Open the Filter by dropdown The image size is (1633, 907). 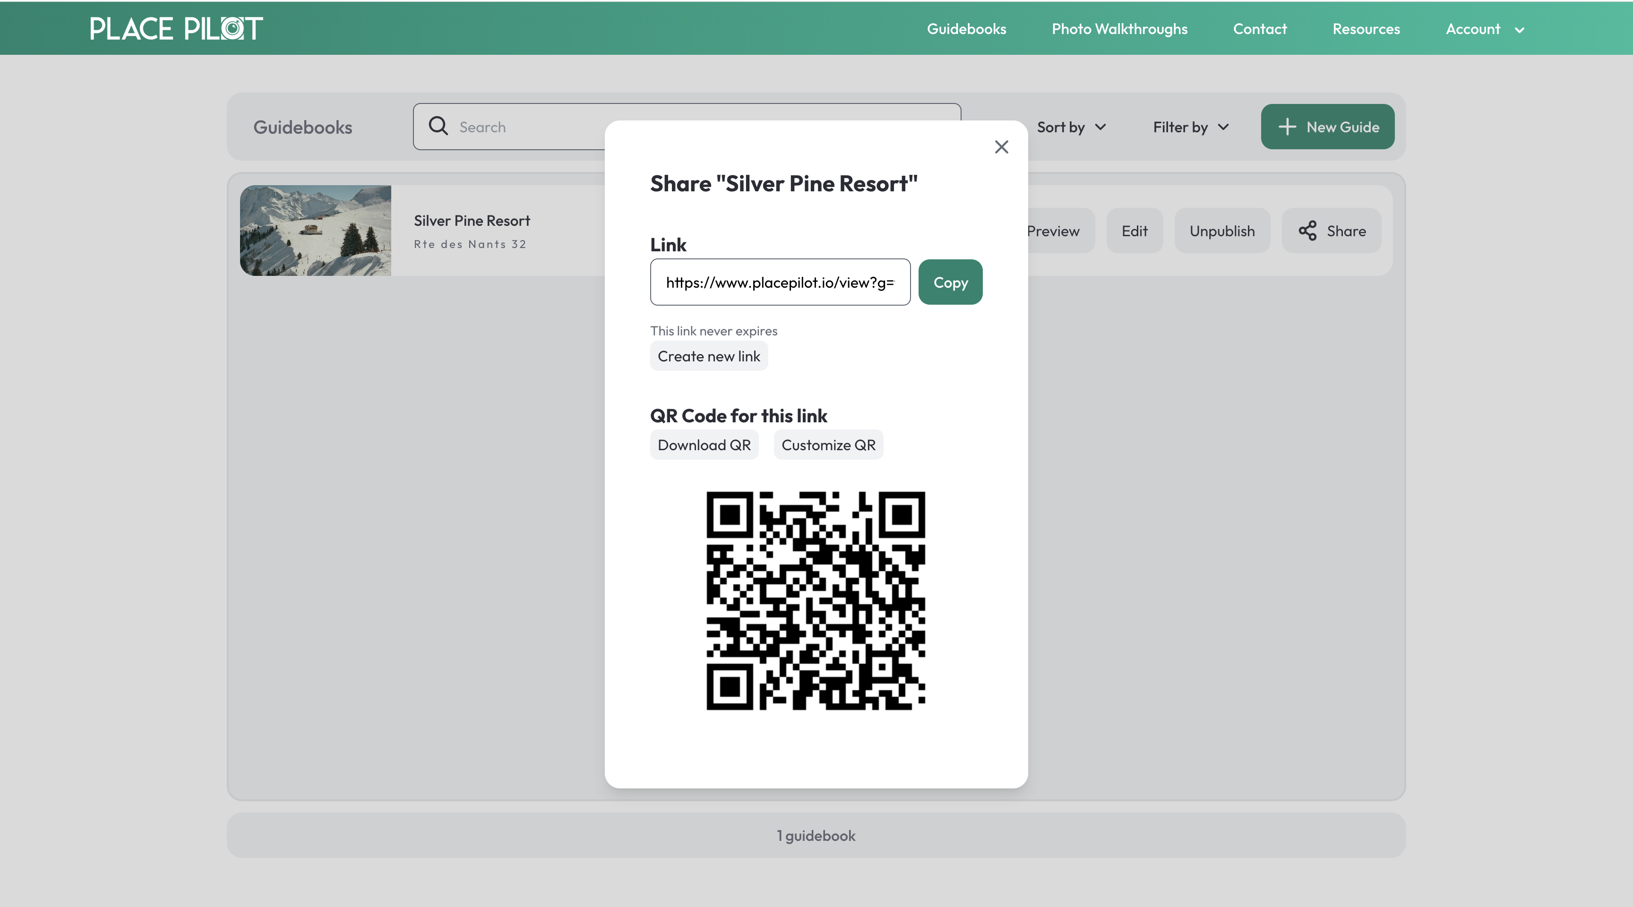pos(1191,127)
